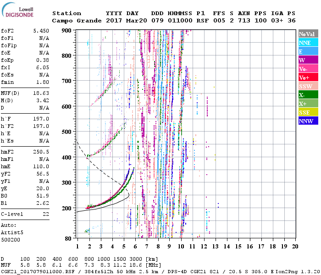Click the date Mar20 in header
Image resolution: width=321 pixels, height=275 pixels.
(x=136, y=21)
